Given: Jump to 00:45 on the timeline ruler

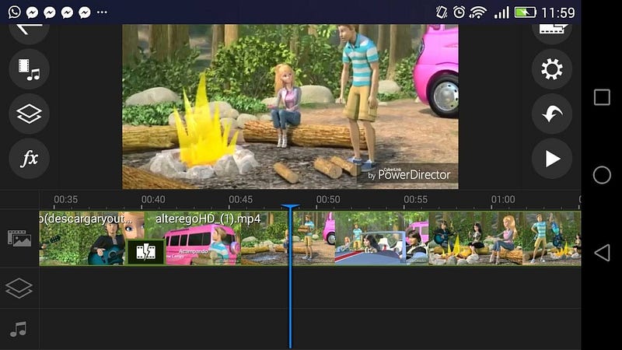Looking at the screenshot, I should point(240,199).
